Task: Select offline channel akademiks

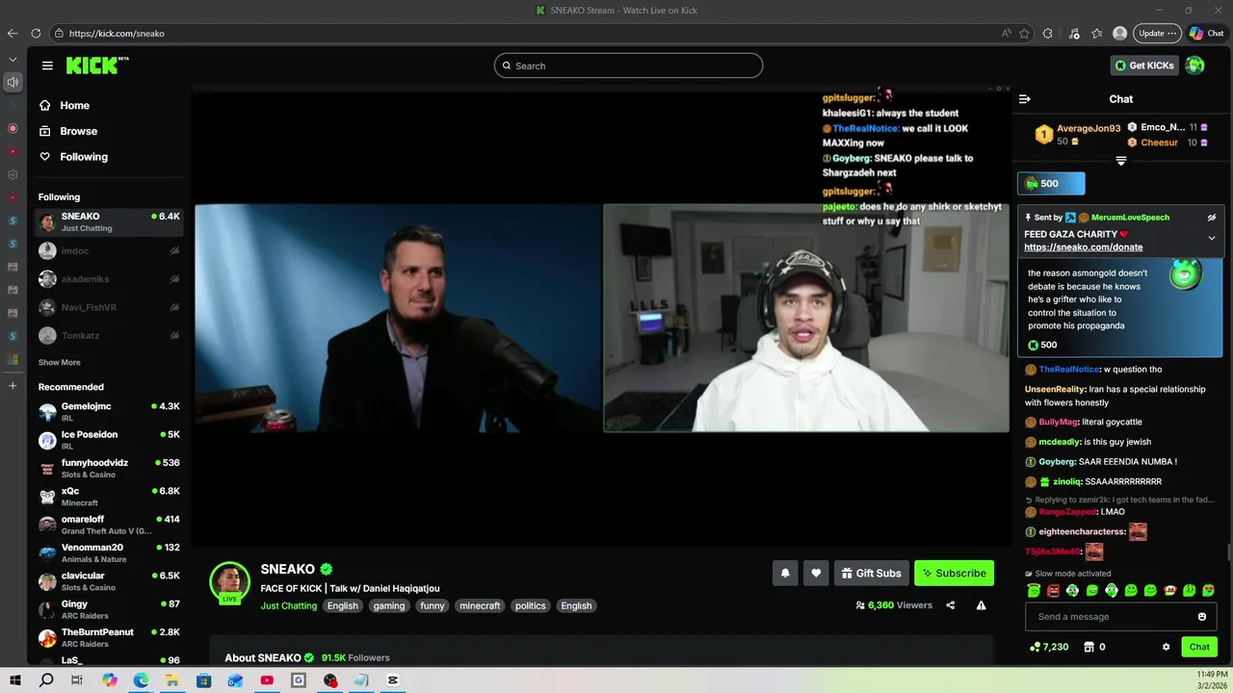Action: pos(109,279)
